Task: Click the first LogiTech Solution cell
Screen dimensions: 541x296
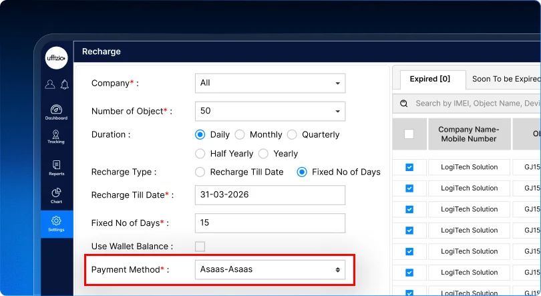Action: (470, 167)
